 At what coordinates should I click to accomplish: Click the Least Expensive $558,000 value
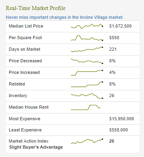point(118,130)
